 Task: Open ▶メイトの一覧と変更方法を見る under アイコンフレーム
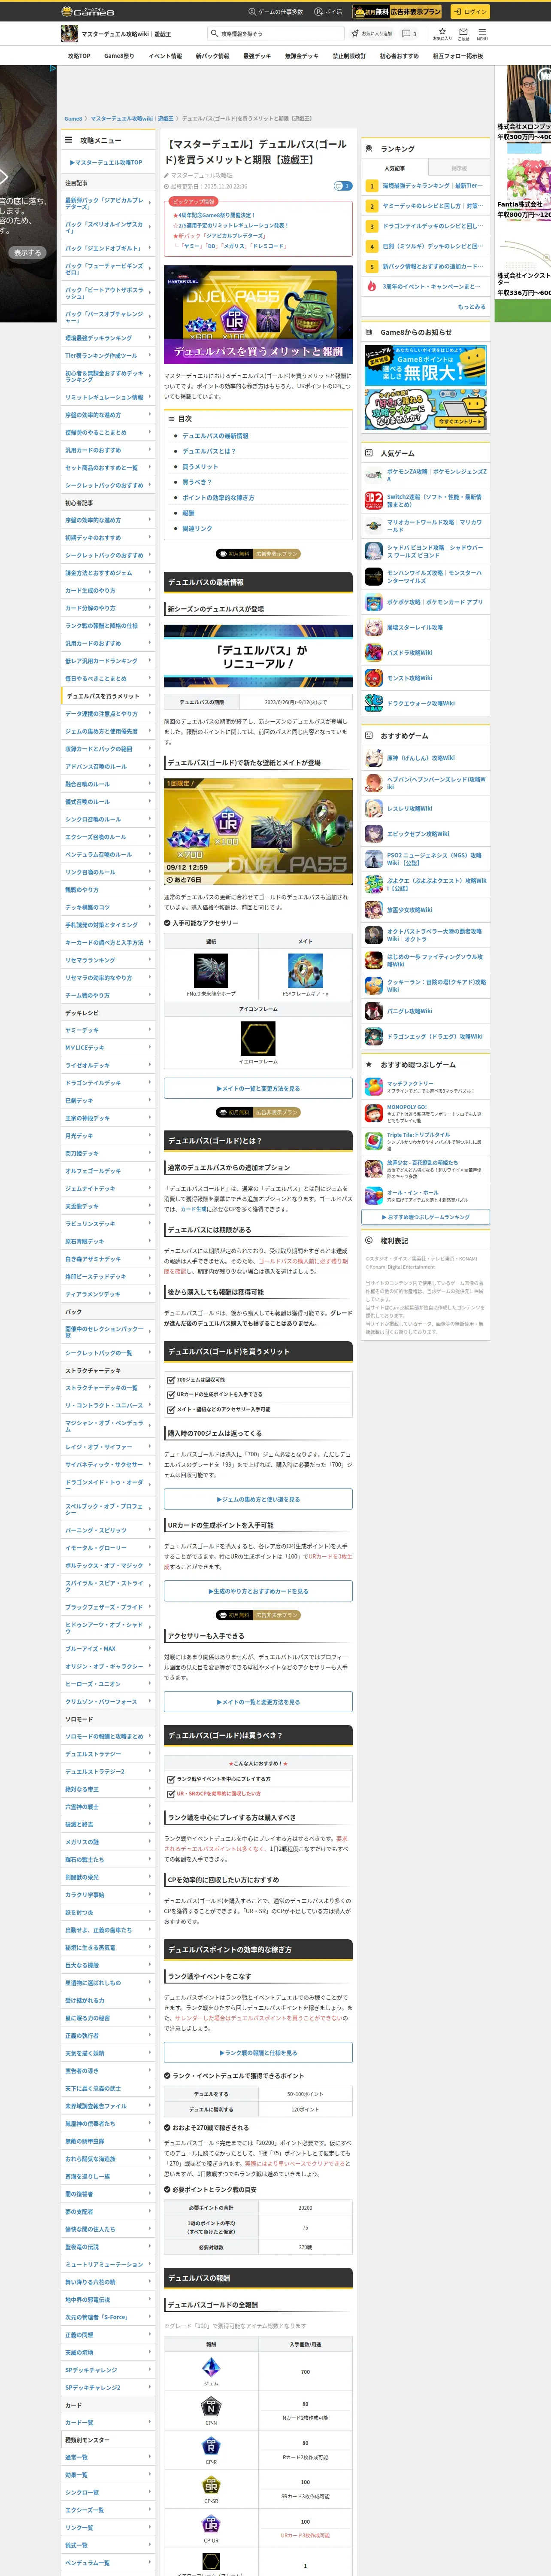click(258, 1088)
